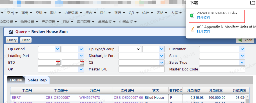Click the Master B/L input field
256x103 pixels.
pos(142,69)
